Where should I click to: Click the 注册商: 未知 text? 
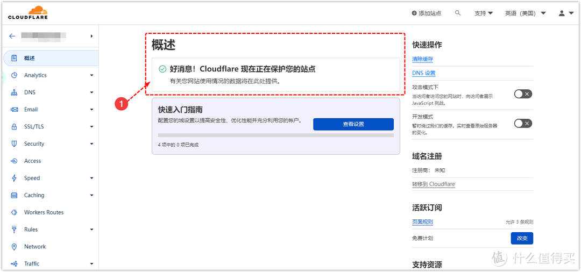coord(429,170)
